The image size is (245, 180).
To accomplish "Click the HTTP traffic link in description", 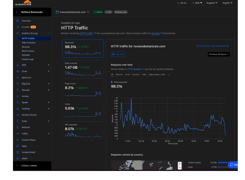I will tap(86, 33).
